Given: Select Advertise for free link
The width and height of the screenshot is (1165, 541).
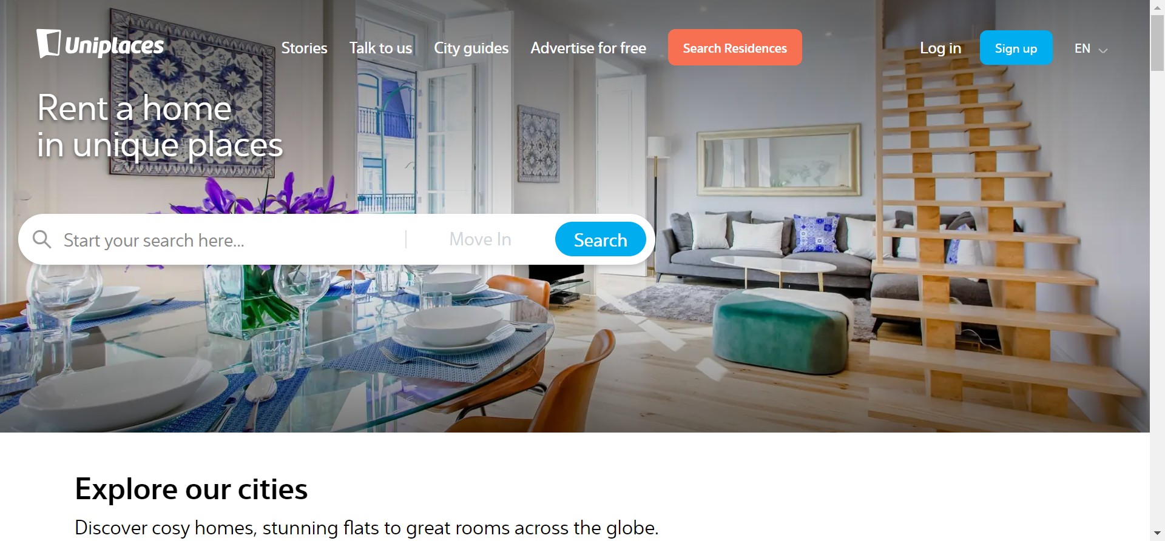Looking at the screenshot, I should [588, 48].
